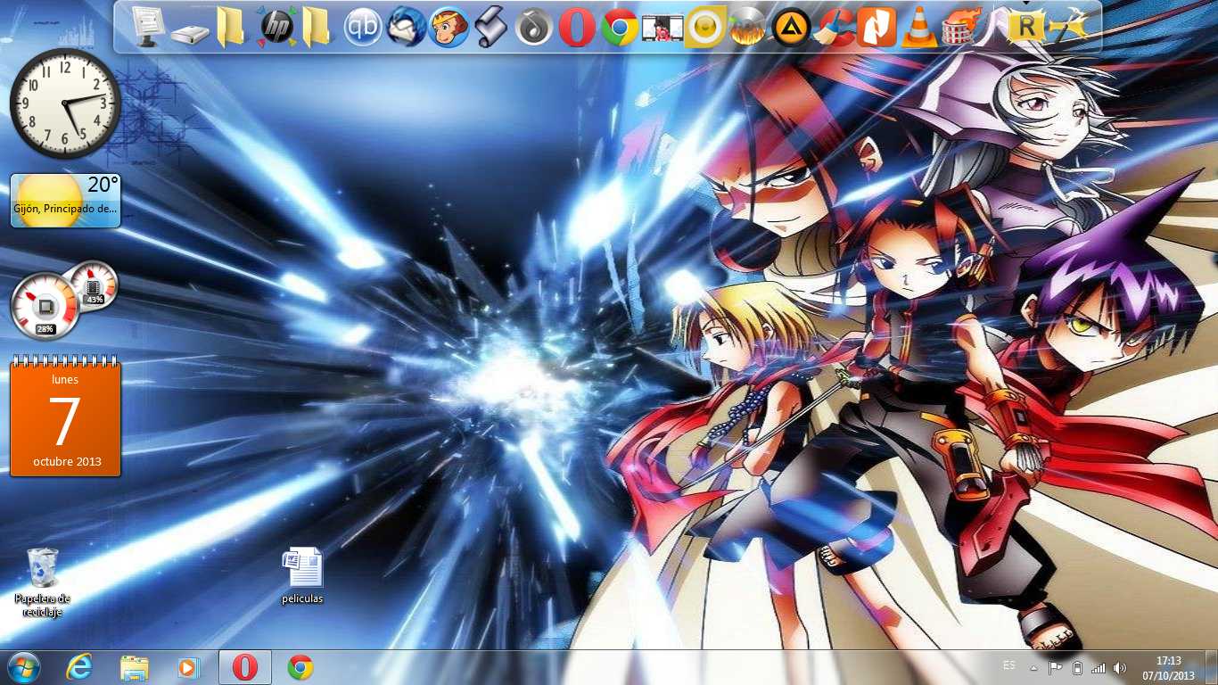
Task: Open the Windows Start menu
Action: click(24, 667)
